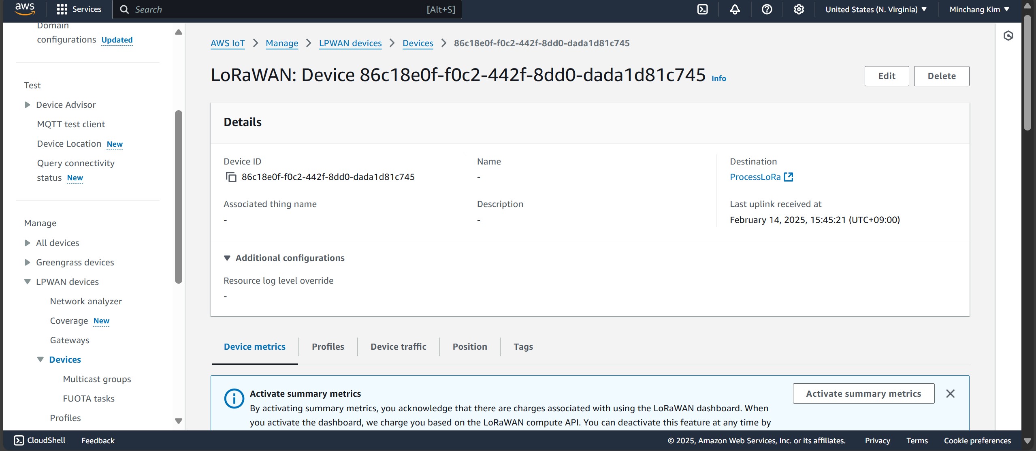Image resolution: width=1036 pixels, height=451 pixels.
Task: Open the Services grid menu
Action: (62, 9)
